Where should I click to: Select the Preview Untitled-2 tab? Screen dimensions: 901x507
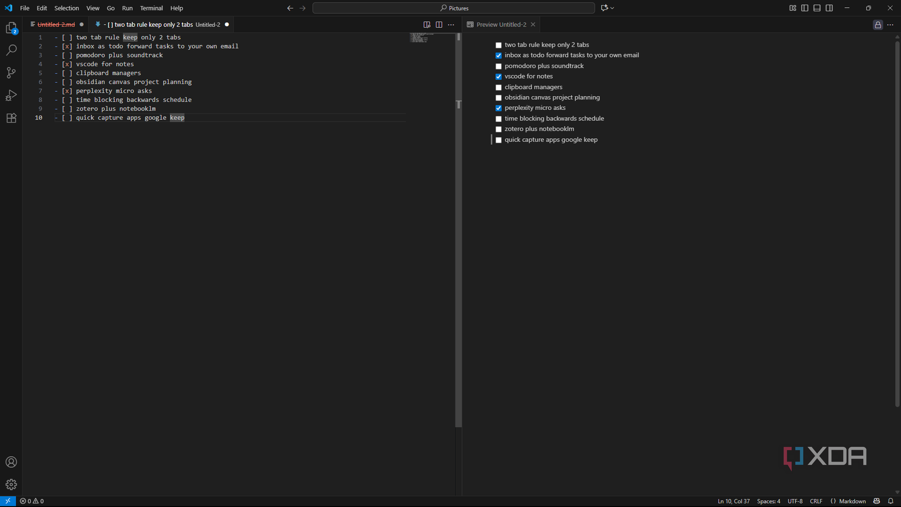coord(501,25)
